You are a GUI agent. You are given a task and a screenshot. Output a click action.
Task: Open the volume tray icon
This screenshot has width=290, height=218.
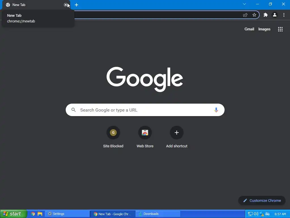[256, 214]
